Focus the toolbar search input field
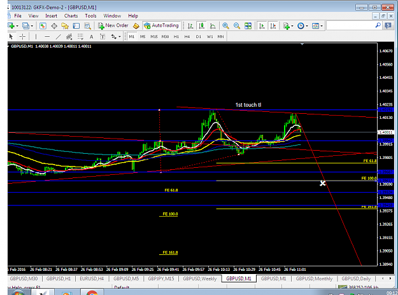This screenshot has height=295, width=398. point(351,25)
